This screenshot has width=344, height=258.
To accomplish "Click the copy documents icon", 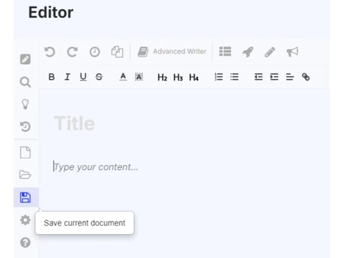I will coord(117,52).
